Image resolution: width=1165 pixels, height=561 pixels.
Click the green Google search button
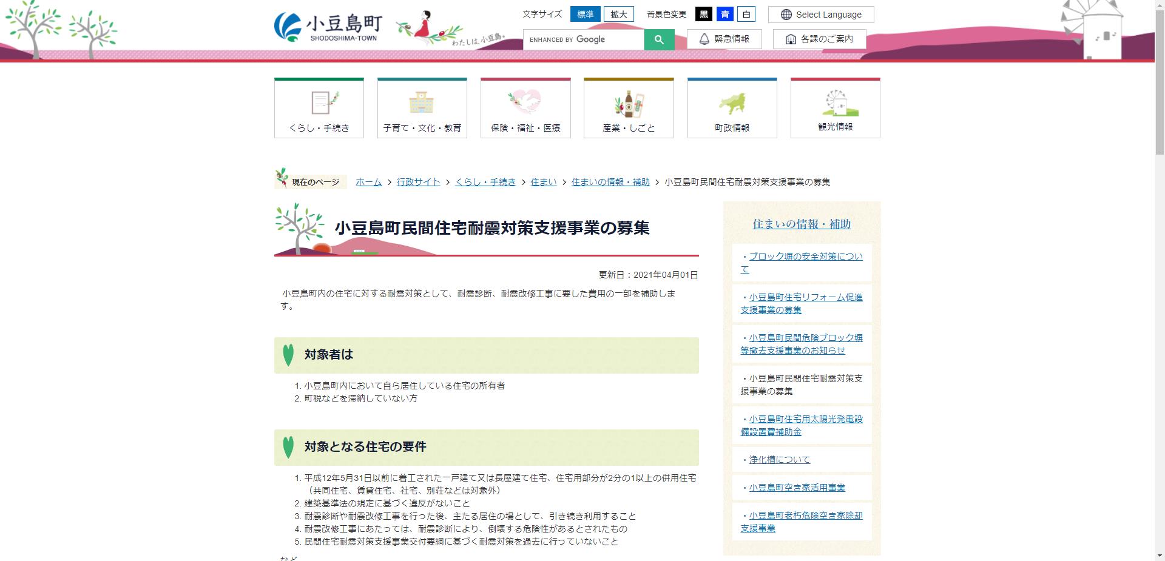click(659, 39)
